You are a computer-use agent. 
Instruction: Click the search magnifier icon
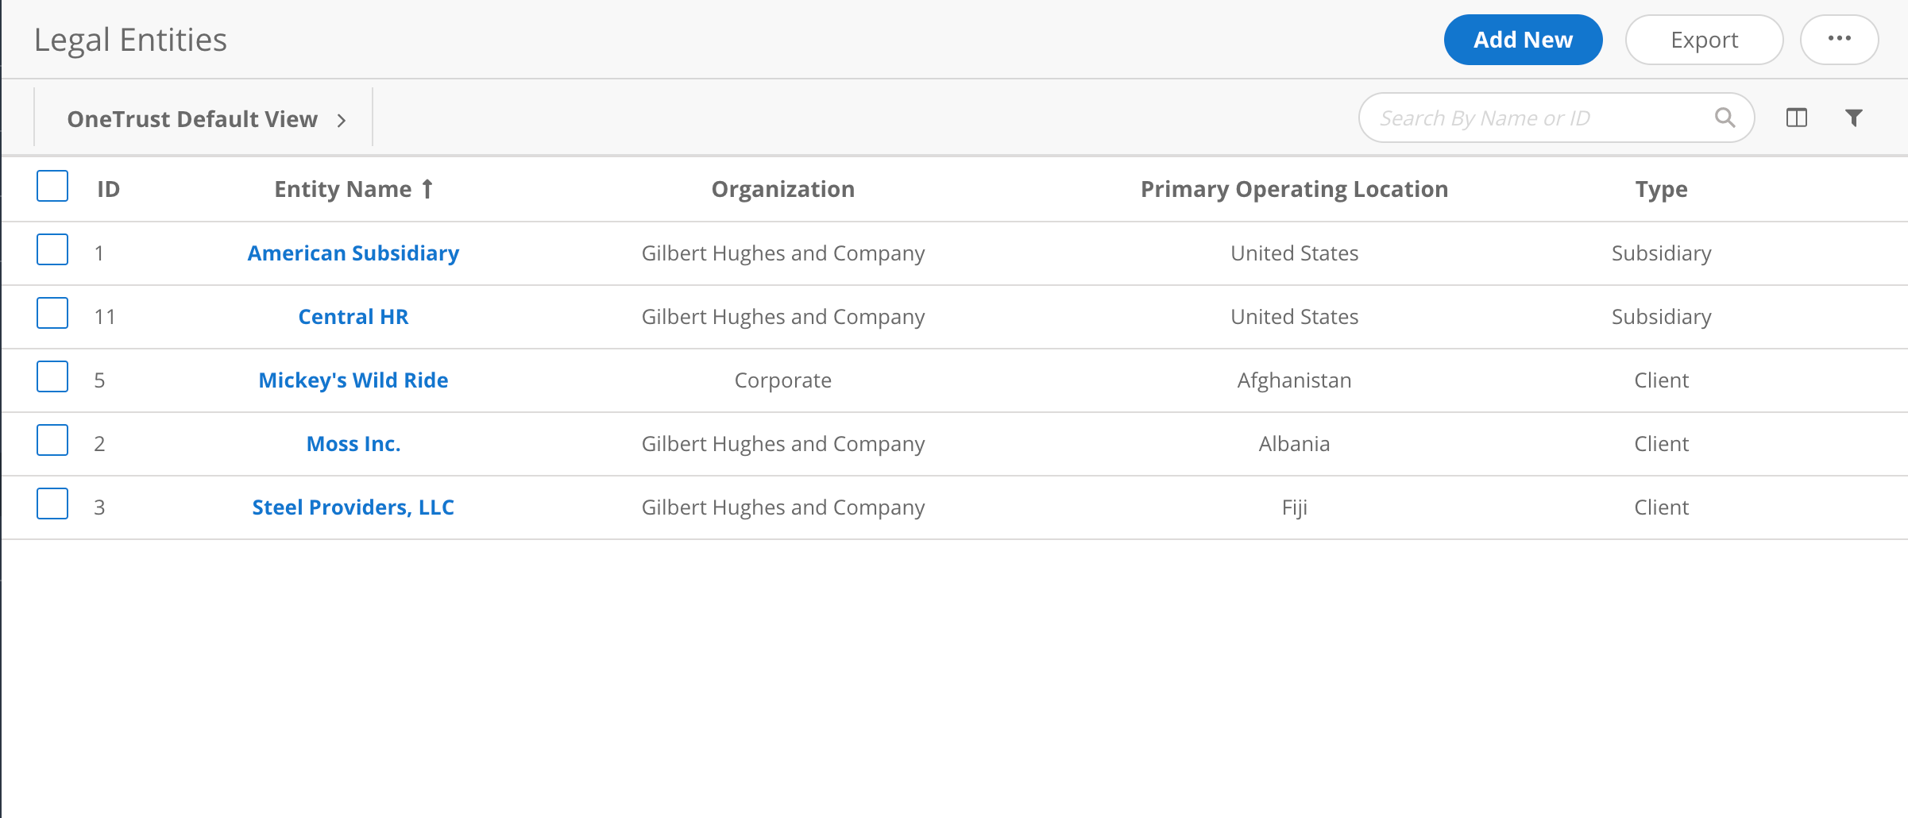coord(1725,117)
